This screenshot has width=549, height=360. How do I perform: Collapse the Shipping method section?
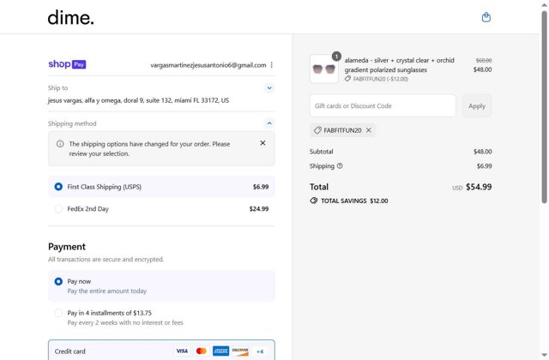[269, 123]
